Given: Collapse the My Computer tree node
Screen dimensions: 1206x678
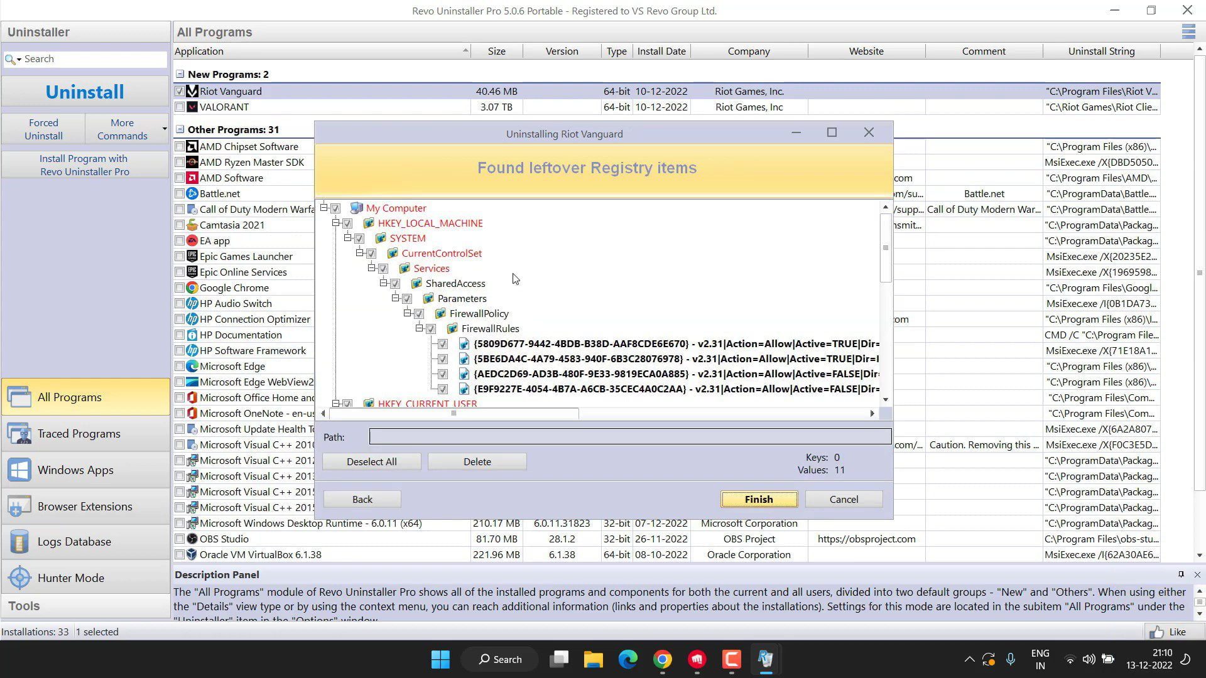Looking at the screenshot, I should coord(324,208).
